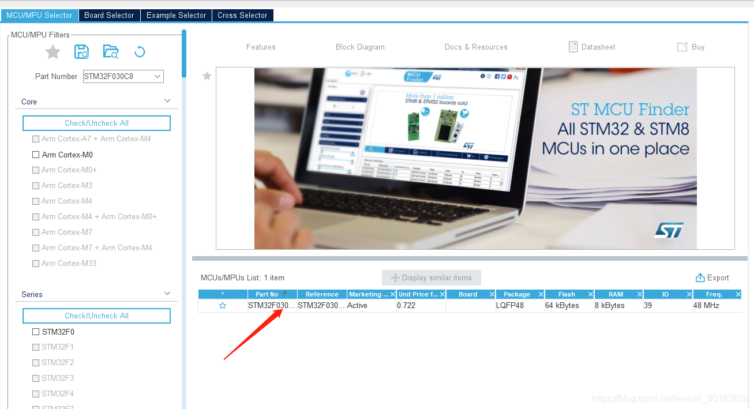The height and width of the screenshot is (409, 754).
Task: Sort by Part No arrow
Action: [x=284, y=294]
